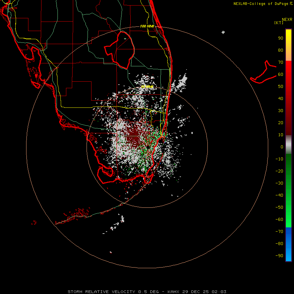Click the 50 NMI range ring label
This screenshot has width=294, height=294.
(x=147, y=87)
